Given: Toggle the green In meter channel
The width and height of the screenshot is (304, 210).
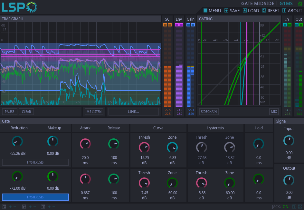Looking at the screenshot, I should click(290, 25).
